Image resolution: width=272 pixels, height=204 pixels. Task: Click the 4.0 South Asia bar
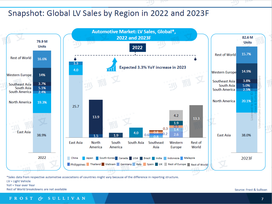click(x=136, y=133)
